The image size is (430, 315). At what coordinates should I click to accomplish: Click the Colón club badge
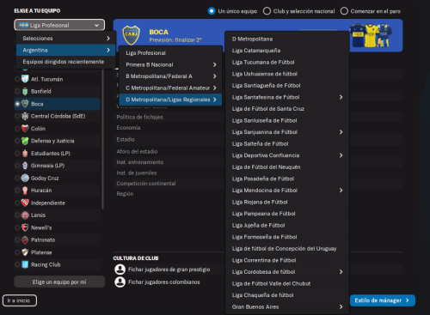point(25,129)
